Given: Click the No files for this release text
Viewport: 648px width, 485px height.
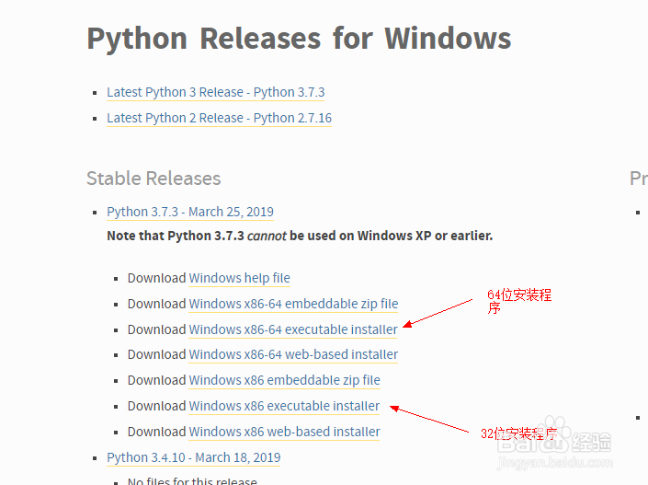Looking at the screenshot, I should click(x=191, y=481).
